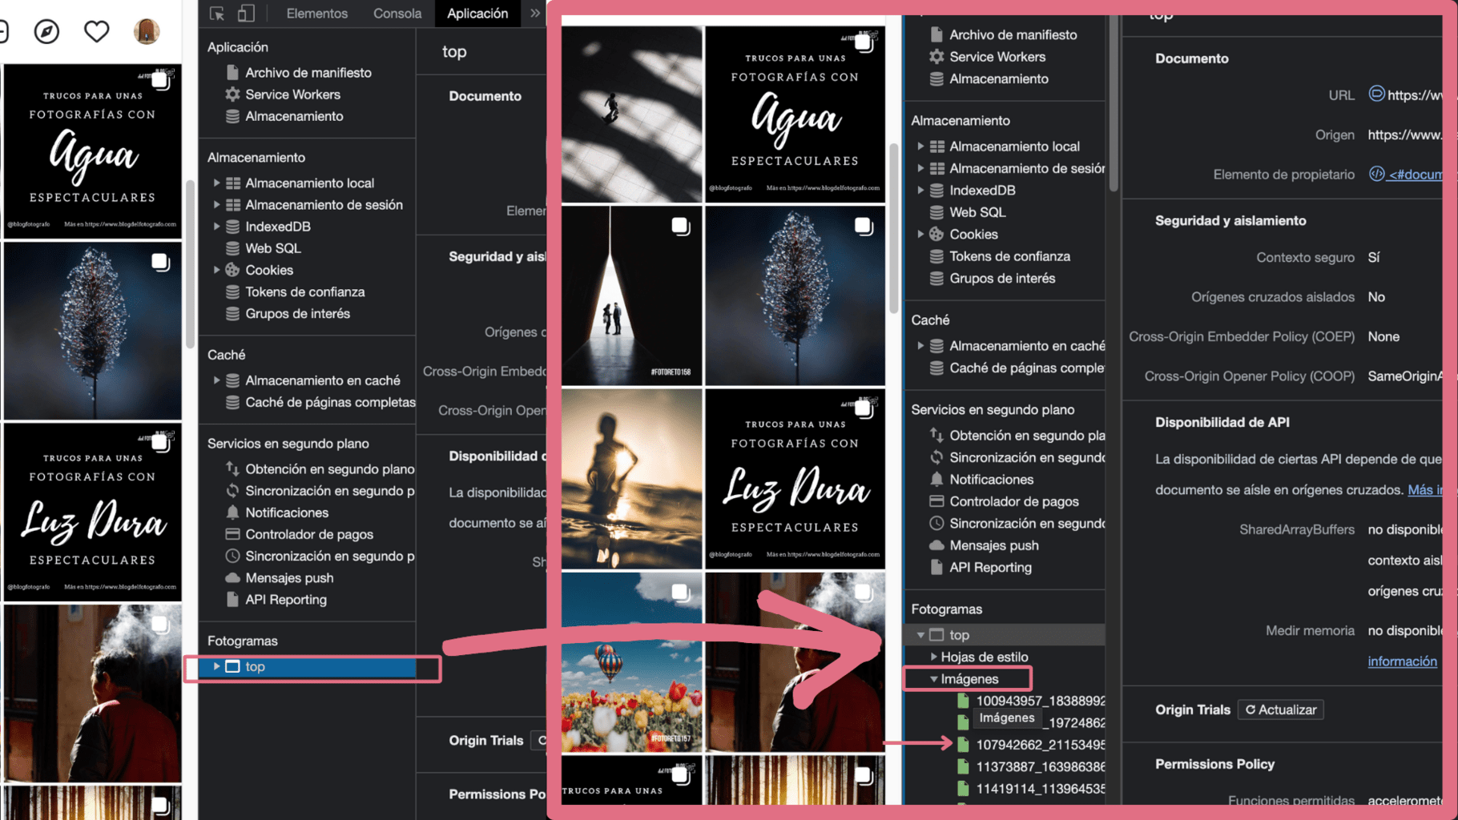Click Controlador de pagos icon in enlarged panel
This screenshot has width=1458, height=820.
point(936,501)
